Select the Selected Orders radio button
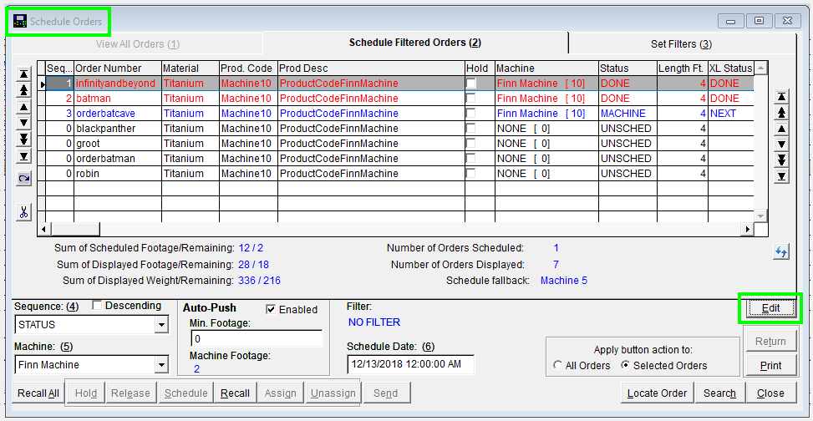 [625, 366]
